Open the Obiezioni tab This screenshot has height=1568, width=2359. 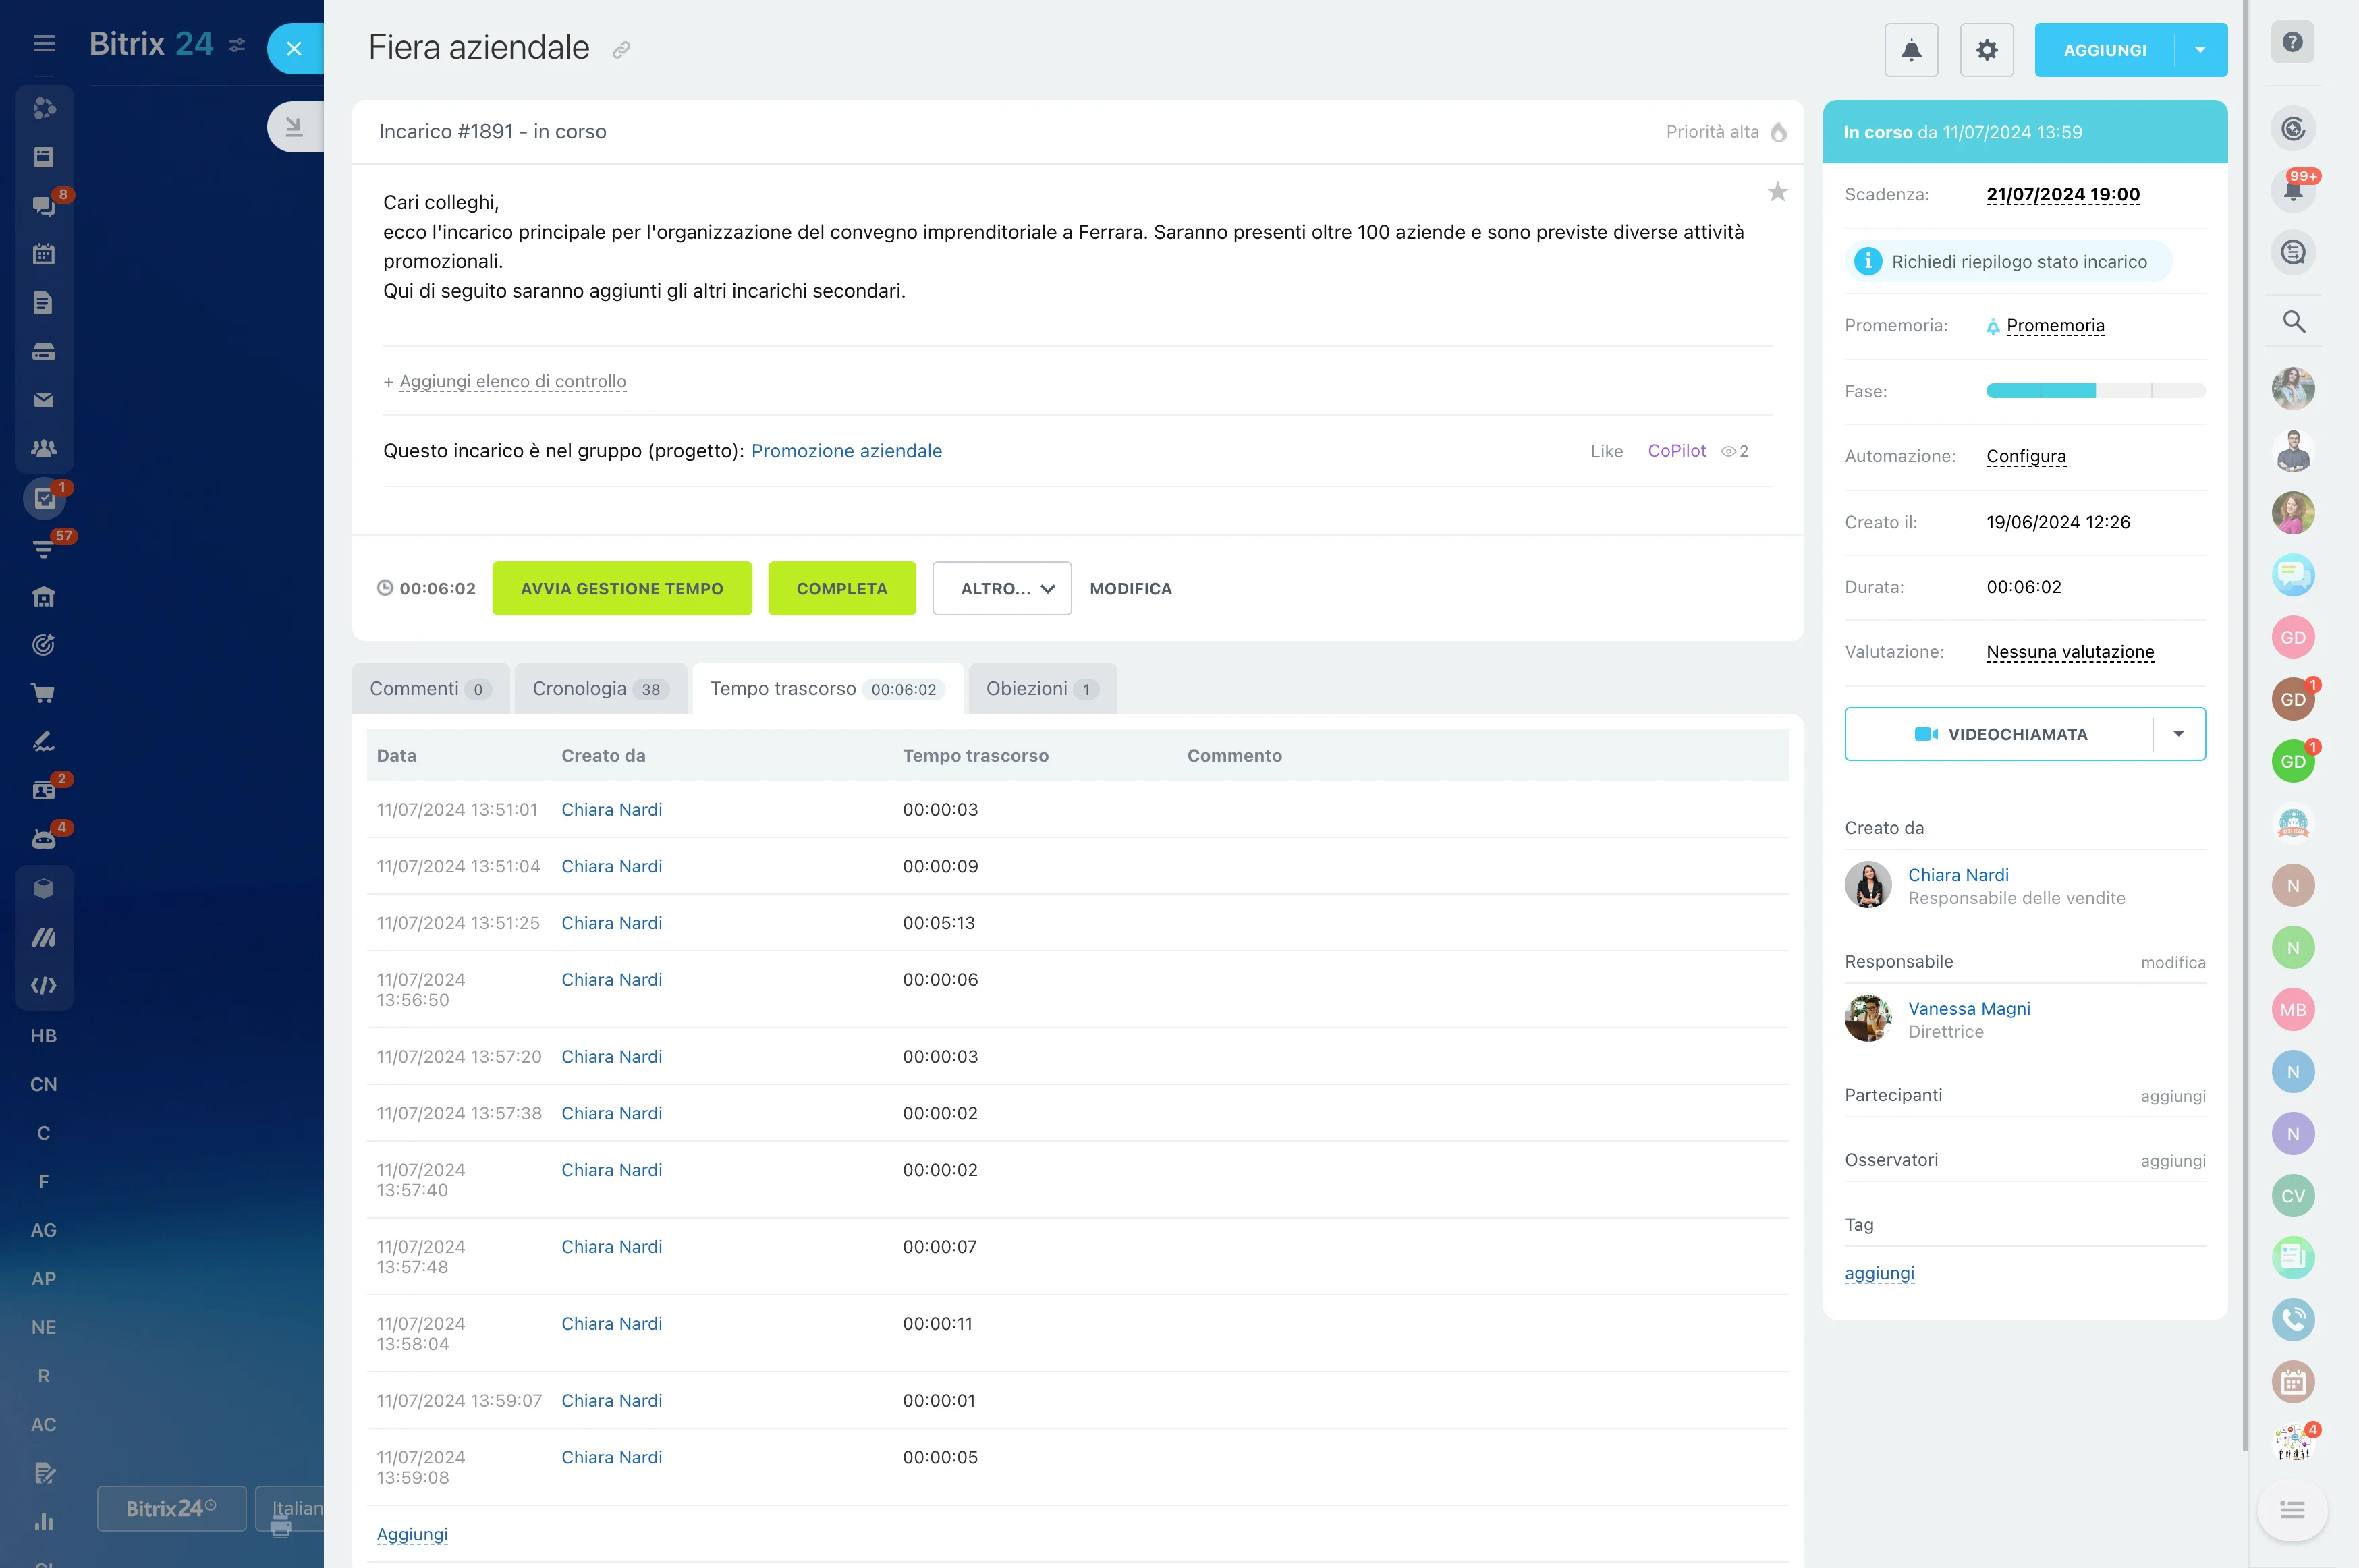[x=1042, y=688]
